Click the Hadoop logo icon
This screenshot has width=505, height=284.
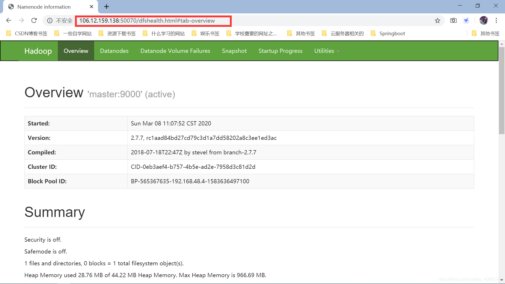(x=38, y=51)
